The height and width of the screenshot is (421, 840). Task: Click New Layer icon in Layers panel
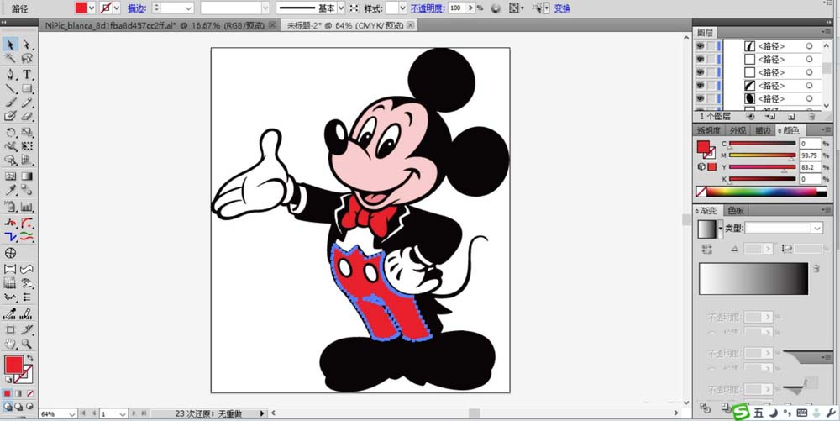791,116
